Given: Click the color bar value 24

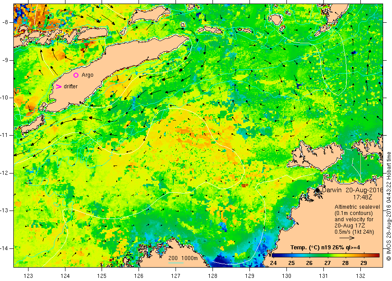Looking at the screenshot, I should (273, 263).
